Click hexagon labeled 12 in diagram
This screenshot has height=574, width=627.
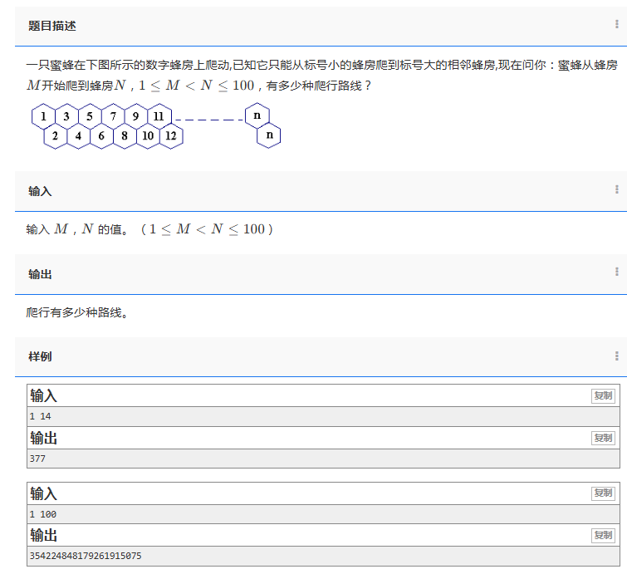click(171, 136)
